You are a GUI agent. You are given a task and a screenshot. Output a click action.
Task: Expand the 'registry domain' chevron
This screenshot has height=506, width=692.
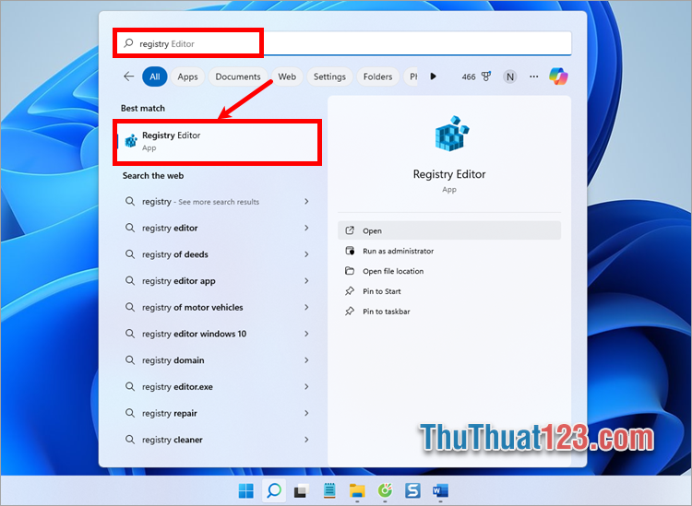(306, 360)
